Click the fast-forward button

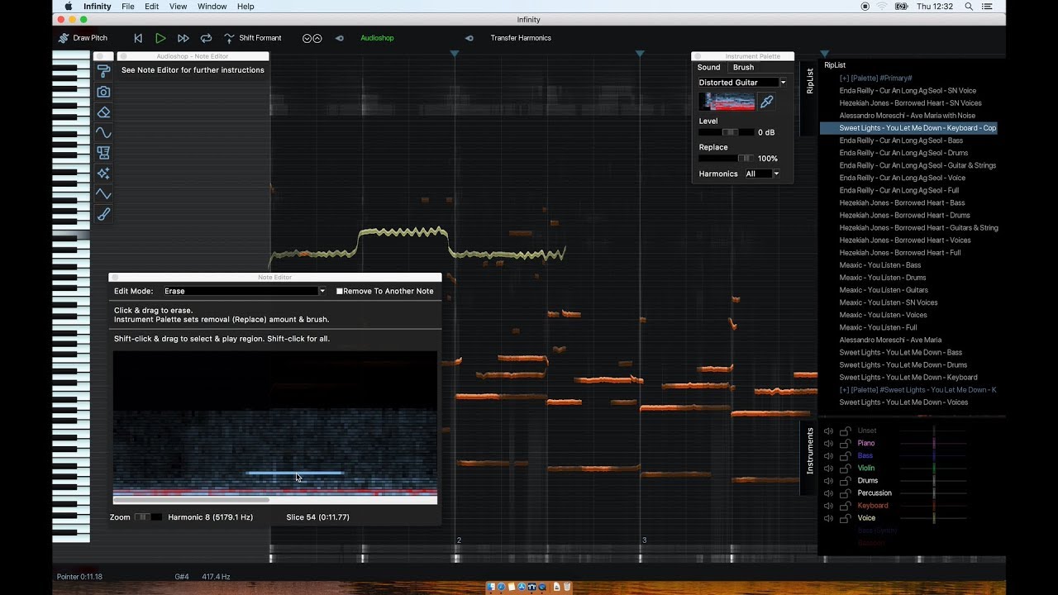coord(183,38)
